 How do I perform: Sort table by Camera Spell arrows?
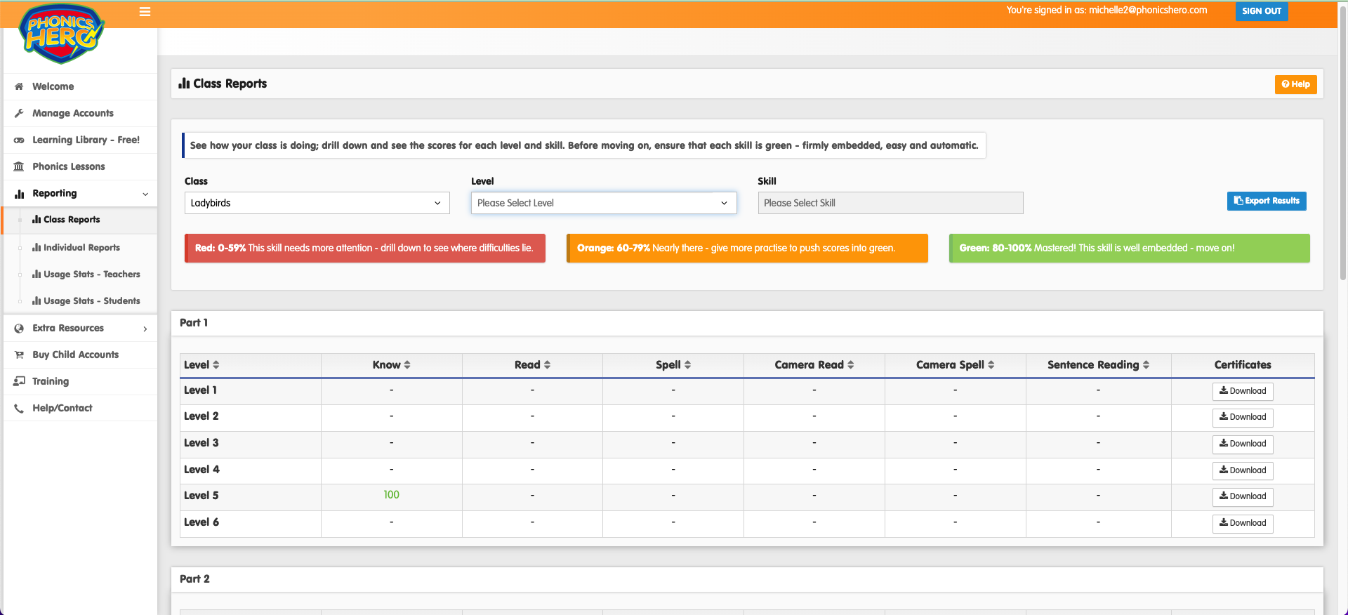[991, 365]
